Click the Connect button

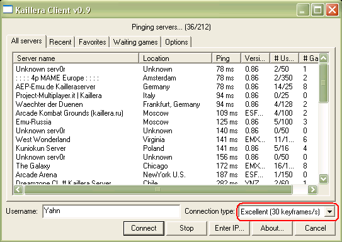[144, 228]
